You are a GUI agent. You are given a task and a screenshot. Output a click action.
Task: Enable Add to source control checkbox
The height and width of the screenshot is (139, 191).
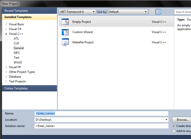174,131
